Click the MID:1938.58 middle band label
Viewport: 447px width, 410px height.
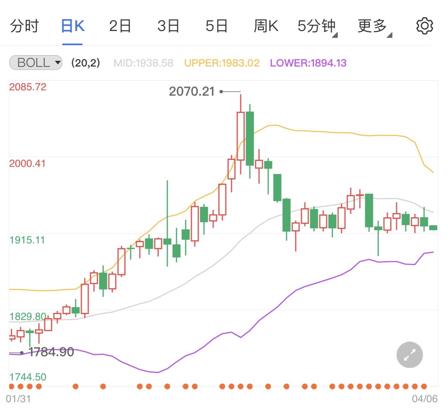coord(143,63)
